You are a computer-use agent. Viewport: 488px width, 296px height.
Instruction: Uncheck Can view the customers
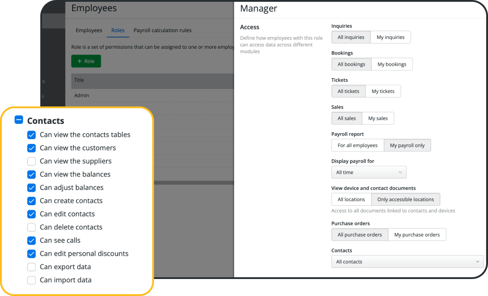(x=31, y=148)
